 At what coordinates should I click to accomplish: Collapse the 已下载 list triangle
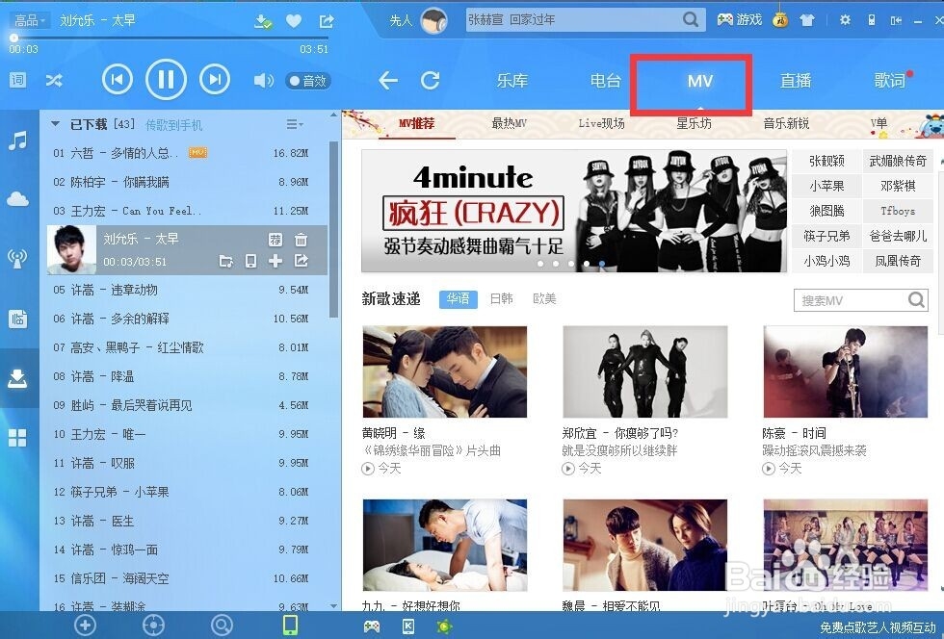click(x=56, y=124)
